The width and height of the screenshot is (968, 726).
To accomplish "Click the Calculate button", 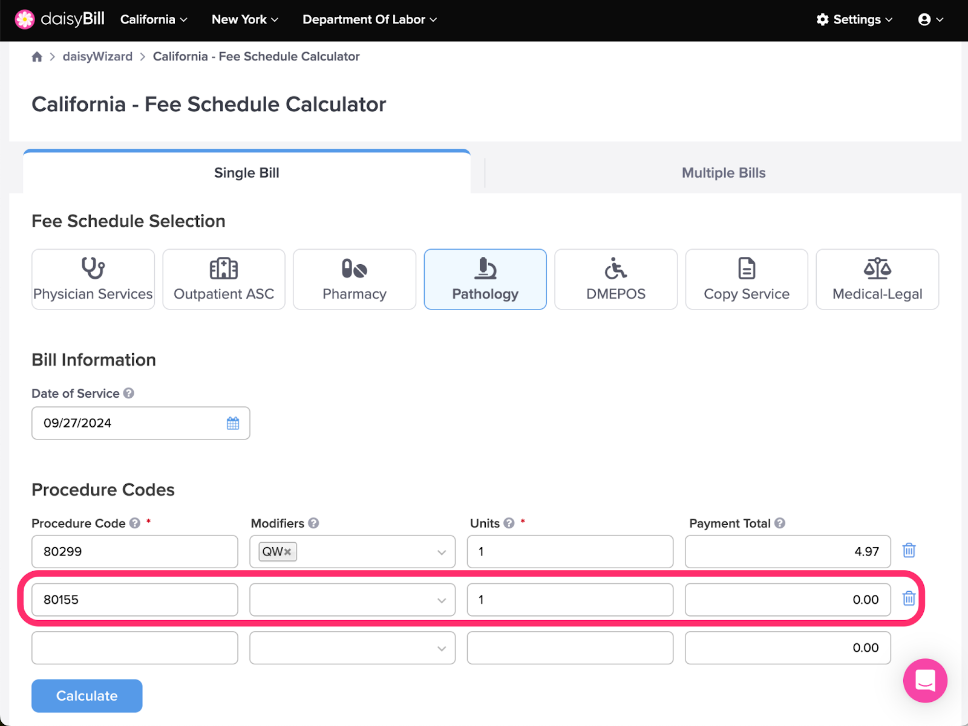I will pyautogui.click(x=87, y=696).
